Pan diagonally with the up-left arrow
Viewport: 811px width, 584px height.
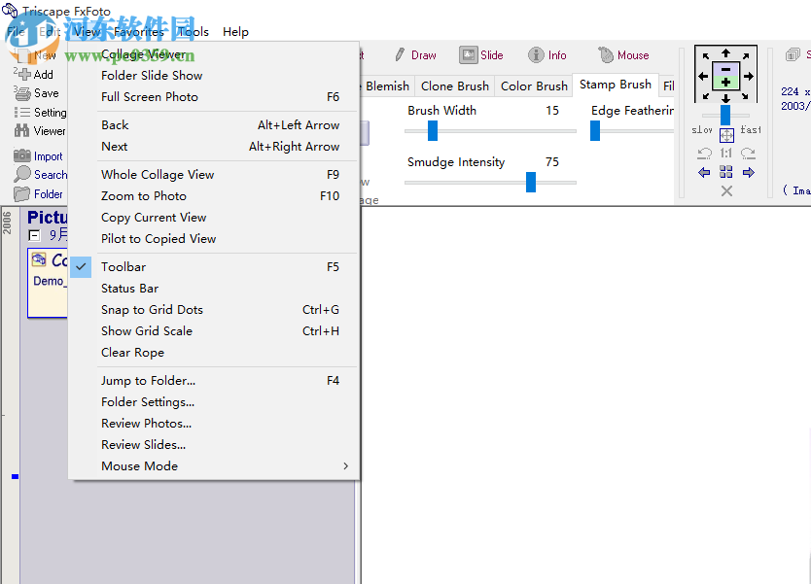pos(706,55)
